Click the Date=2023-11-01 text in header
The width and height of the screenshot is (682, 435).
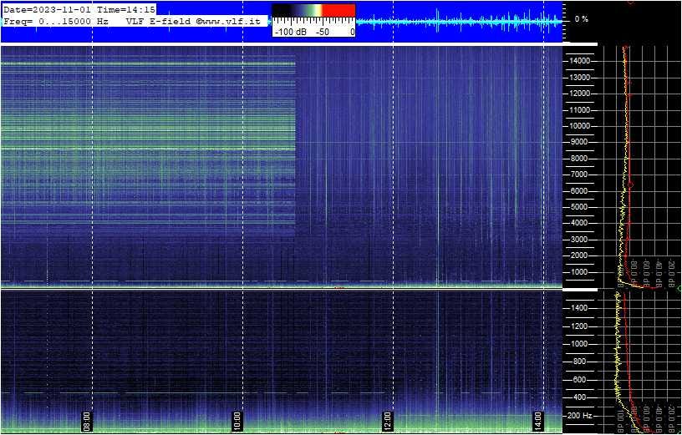[48, 9]
